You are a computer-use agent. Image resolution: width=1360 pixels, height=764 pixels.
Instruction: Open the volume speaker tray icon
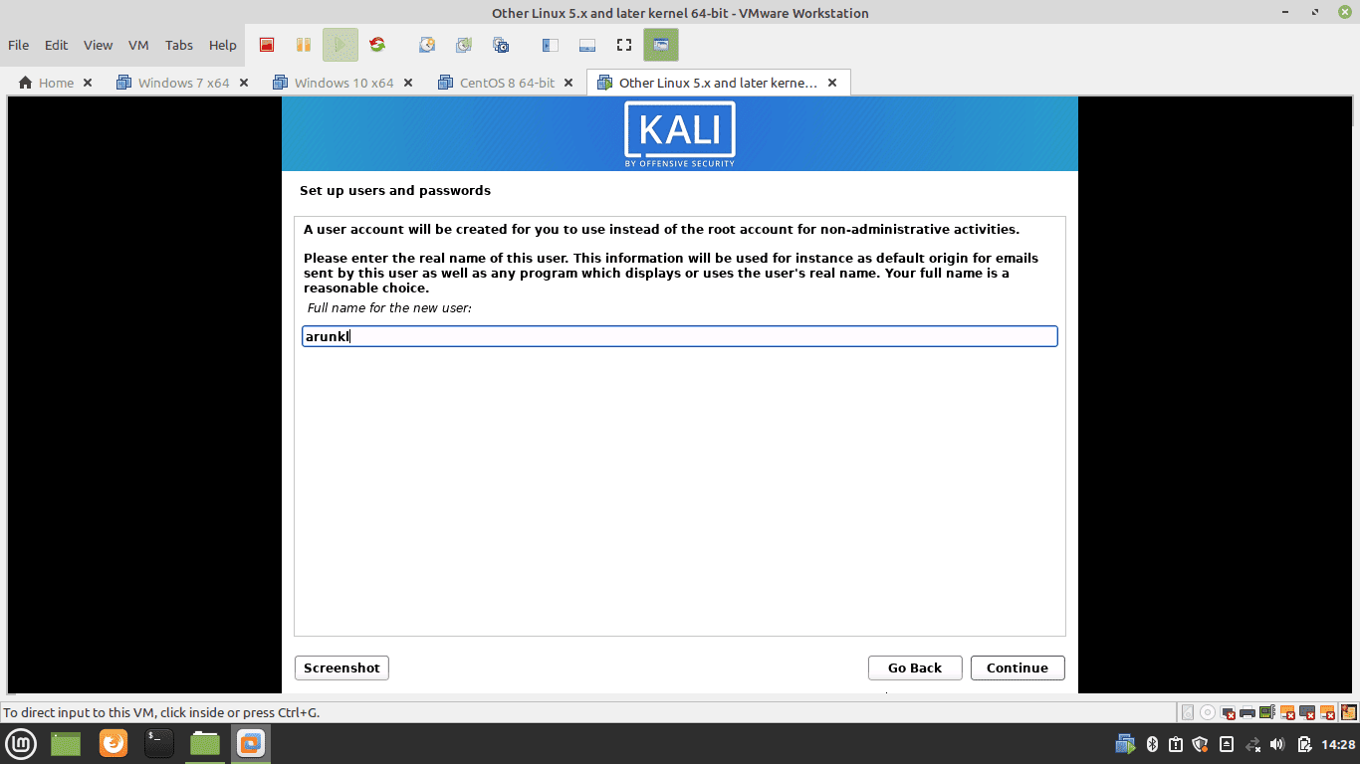click(x=1277, y=743)
